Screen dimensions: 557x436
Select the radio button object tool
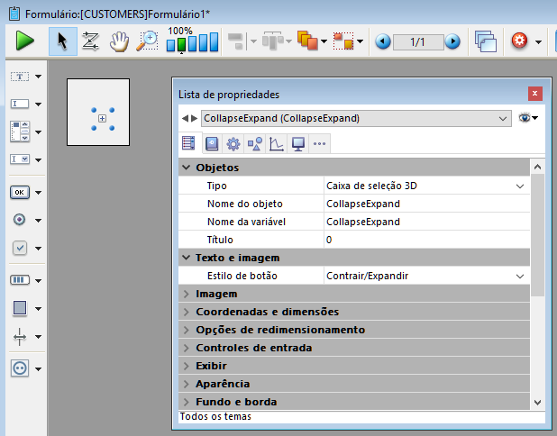click(x=20, y=219)
